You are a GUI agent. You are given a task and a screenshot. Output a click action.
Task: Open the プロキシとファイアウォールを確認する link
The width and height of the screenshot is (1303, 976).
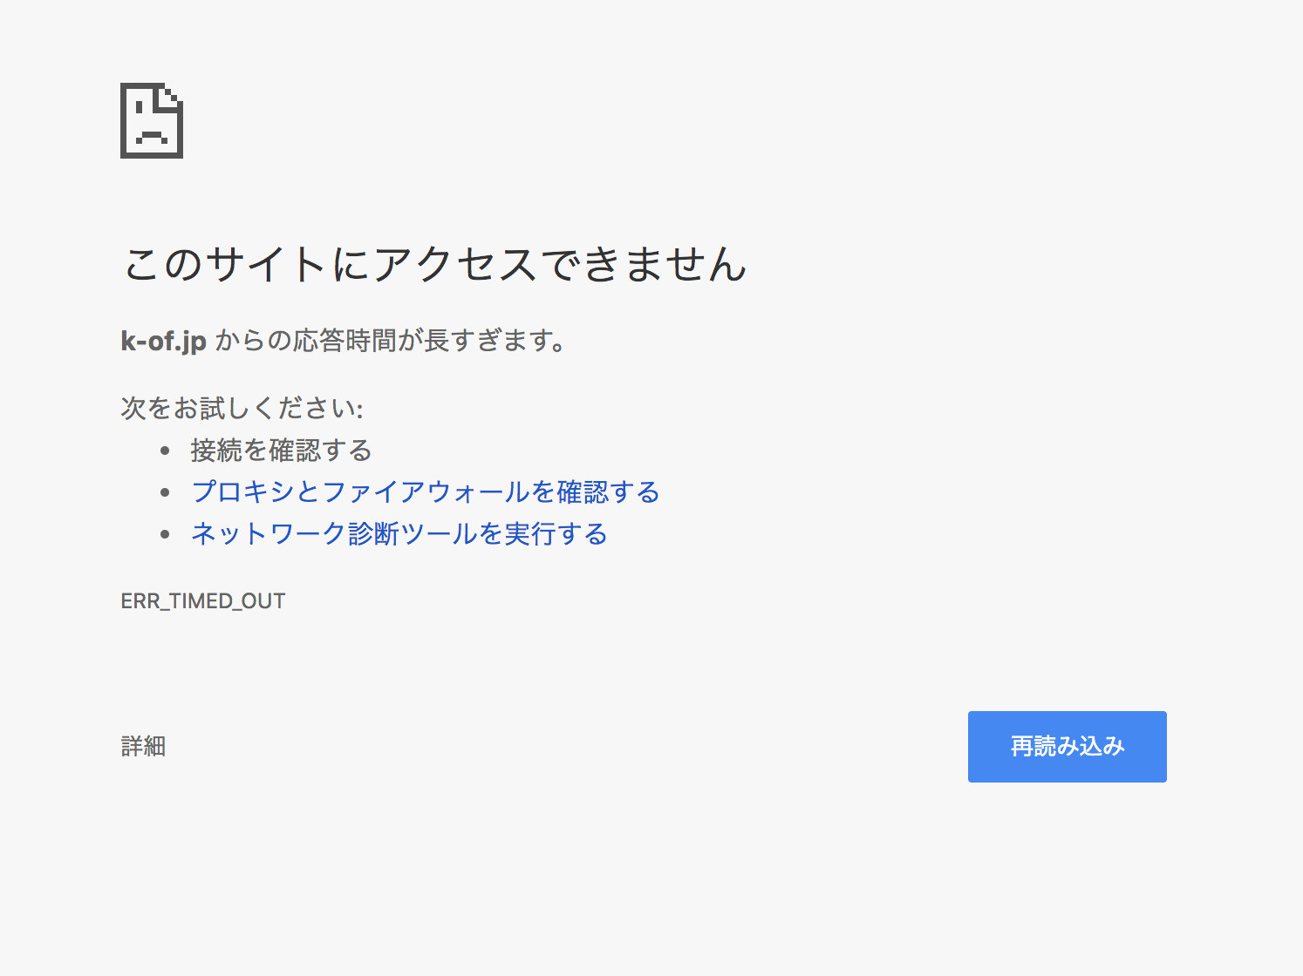click(x=425, y=492)
